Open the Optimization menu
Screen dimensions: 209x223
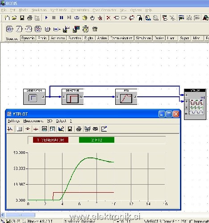click(80, 10)
